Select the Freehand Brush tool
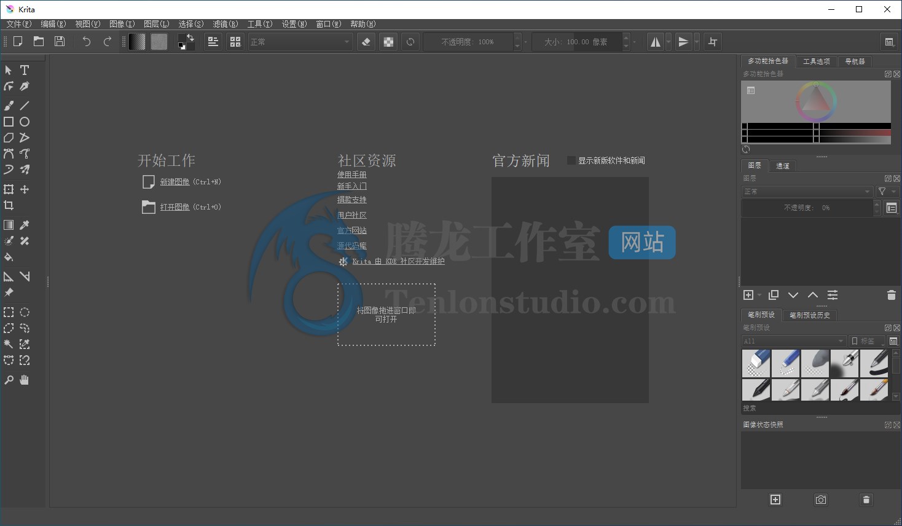 pyautogui.click(x=9, y=106)
